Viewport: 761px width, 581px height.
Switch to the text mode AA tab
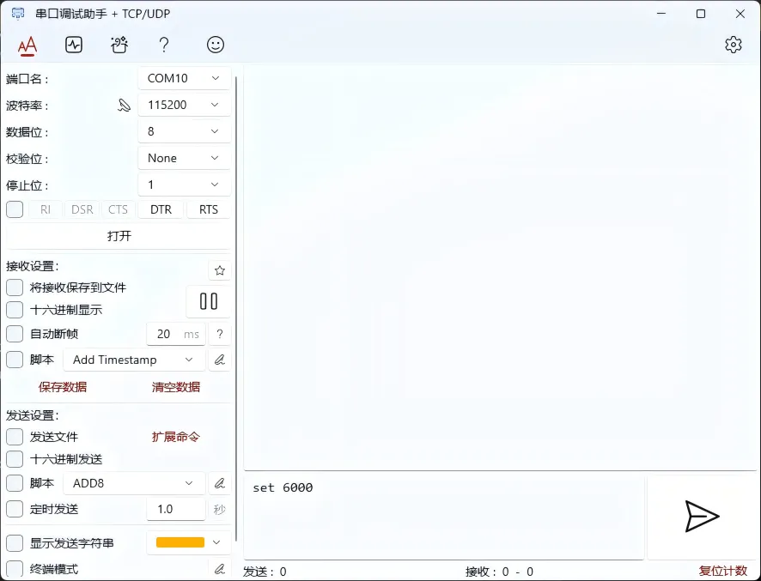[27, 45]
